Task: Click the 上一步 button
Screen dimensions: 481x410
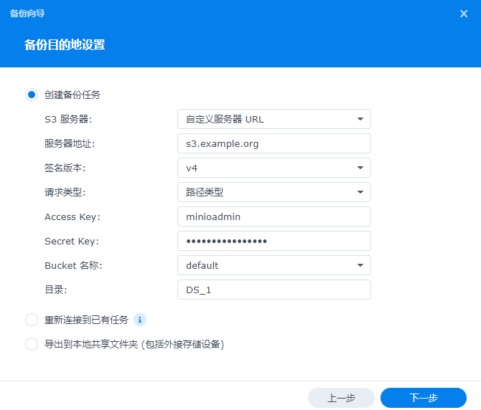Action: pos(341,398)
